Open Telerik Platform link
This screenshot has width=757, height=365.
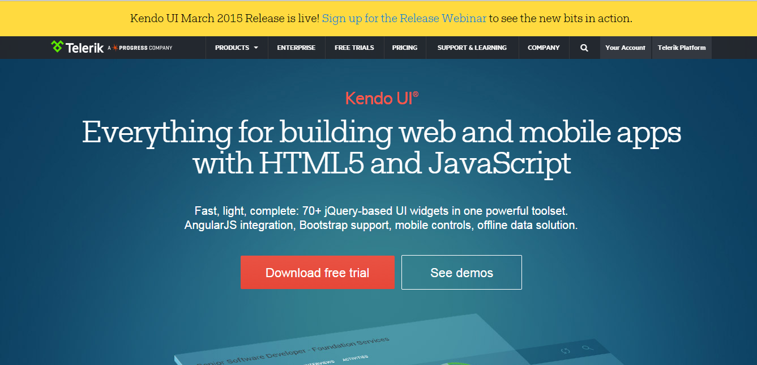pos(682,48)
